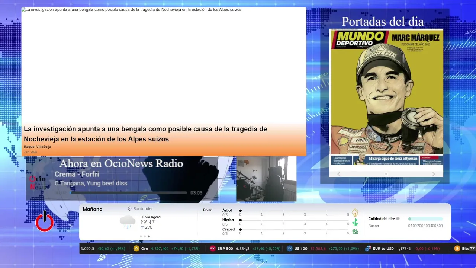
Task: Show previous front page in Portadas slideshow
Action: pyautogui.click(x=339, y=174)
